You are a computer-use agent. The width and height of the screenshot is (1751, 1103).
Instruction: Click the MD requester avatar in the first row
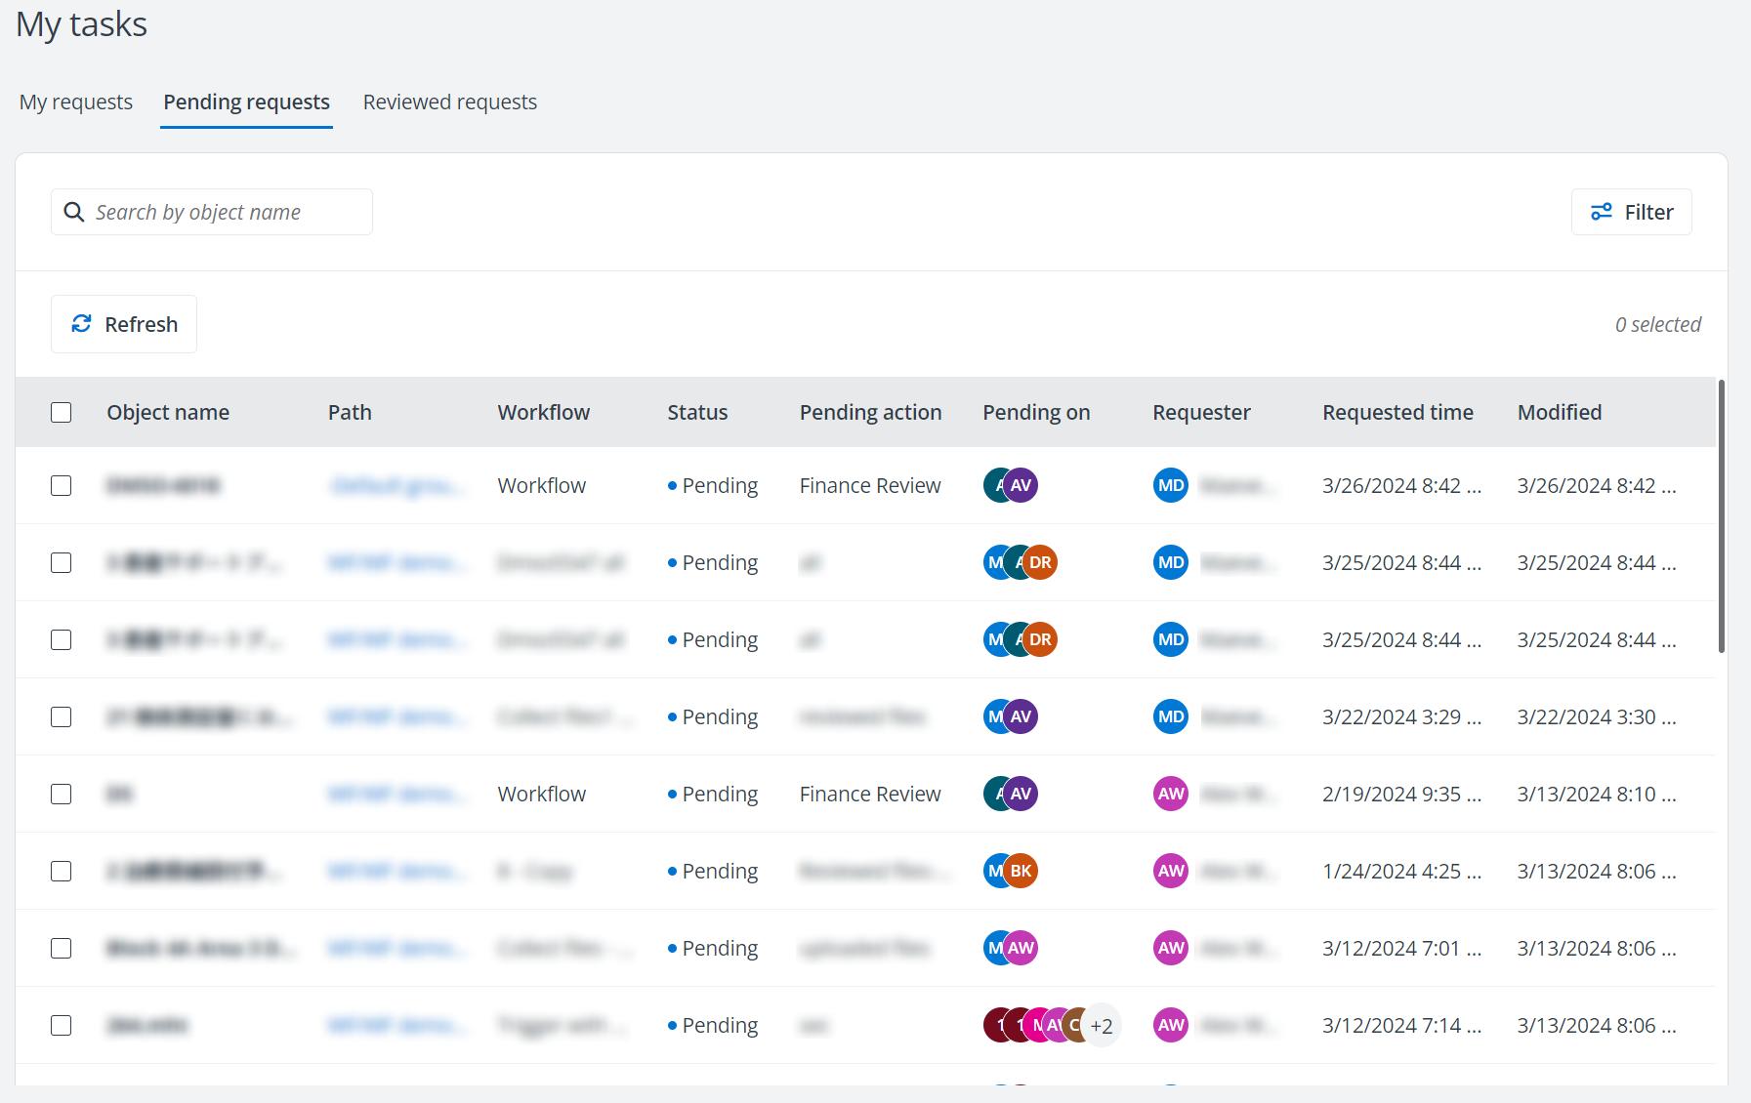[x=1170, y=484]
